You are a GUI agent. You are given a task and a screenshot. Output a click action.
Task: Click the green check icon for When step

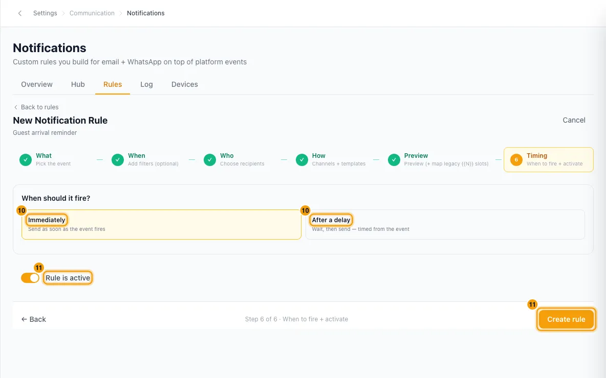point(118,160)
